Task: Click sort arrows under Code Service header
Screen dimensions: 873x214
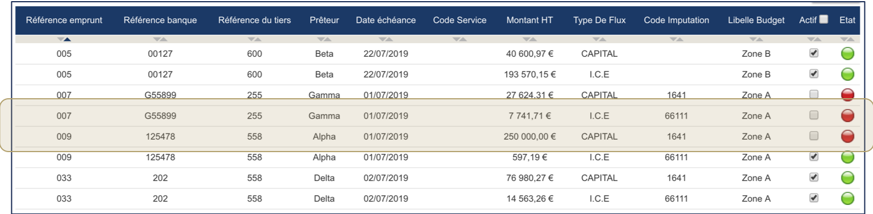Action: point(460,39)
